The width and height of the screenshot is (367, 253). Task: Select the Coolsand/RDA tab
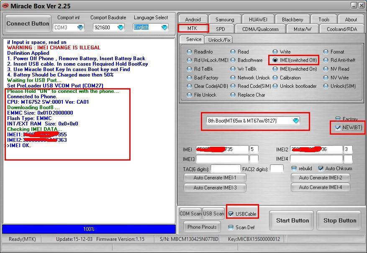point(342,29)
